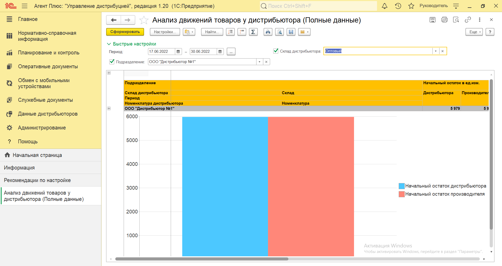This screenshot has height=266, width=502.
Task: Open favorites star icon in title bar
Action: 411,6
